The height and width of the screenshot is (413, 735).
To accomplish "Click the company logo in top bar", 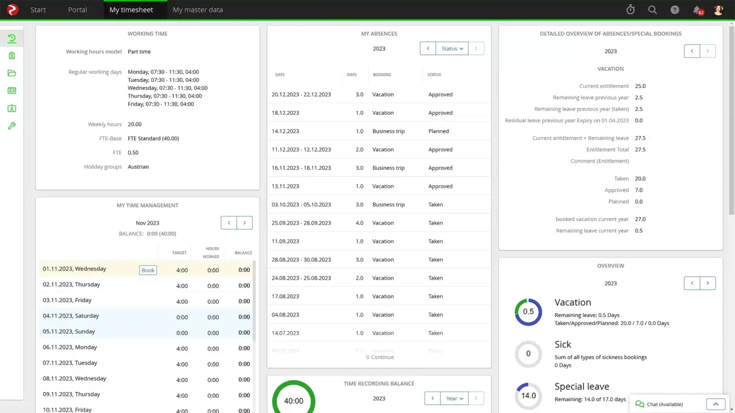I will tap(12, 10).
